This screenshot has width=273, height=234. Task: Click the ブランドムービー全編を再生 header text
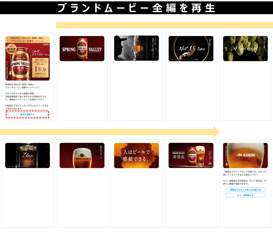(x=136, y=8)
